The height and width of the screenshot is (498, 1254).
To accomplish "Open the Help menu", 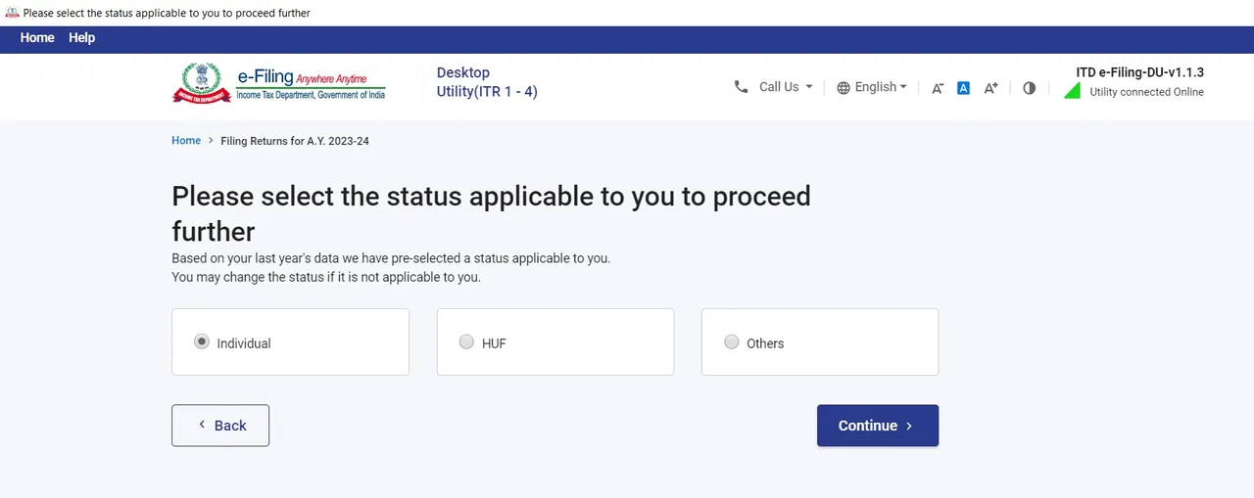I will click(82, 37).
